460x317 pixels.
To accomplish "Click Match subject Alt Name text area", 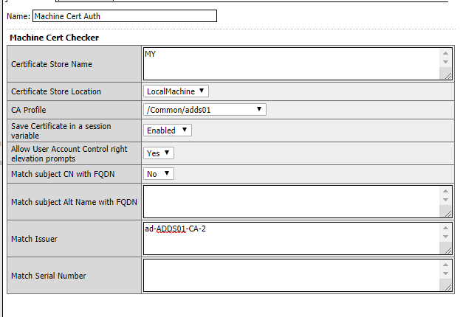I will [x=292, y=201].
